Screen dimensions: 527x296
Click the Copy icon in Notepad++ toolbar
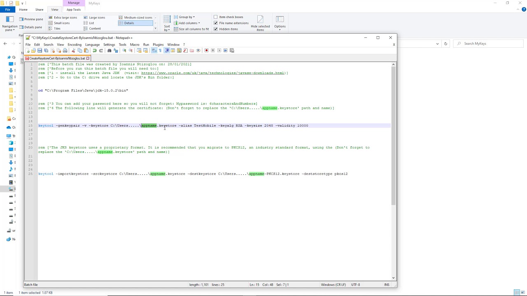pyautogui.click(x=80, y=51)
